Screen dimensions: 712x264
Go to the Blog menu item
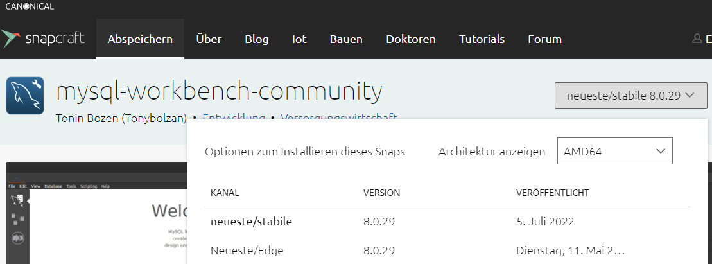257,39
